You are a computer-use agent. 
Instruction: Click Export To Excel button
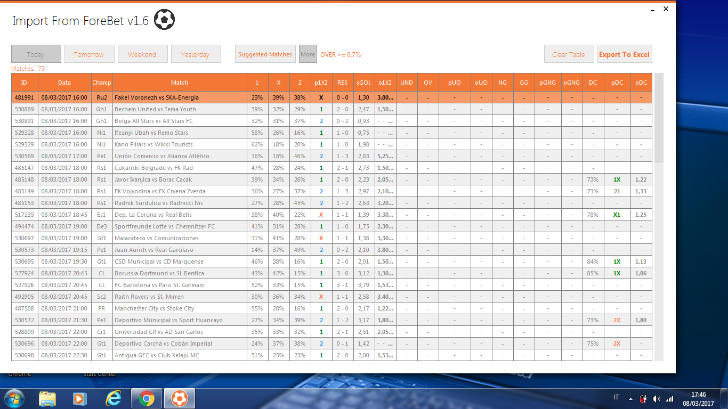pyautogui.click(x=625, y=54)
